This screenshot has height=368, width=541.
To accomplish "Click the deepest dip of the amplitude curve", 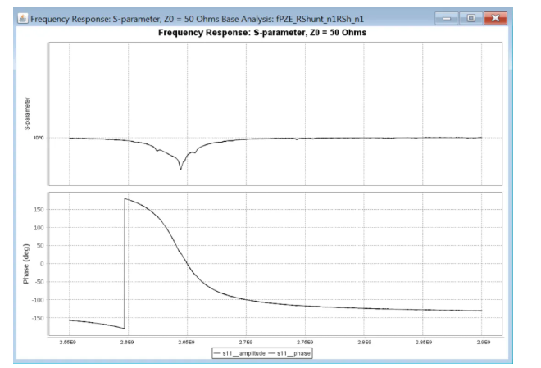I will pos(181,168).
